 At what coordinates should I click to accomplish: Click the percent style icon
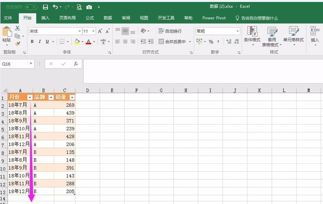[x=211, y=42]
